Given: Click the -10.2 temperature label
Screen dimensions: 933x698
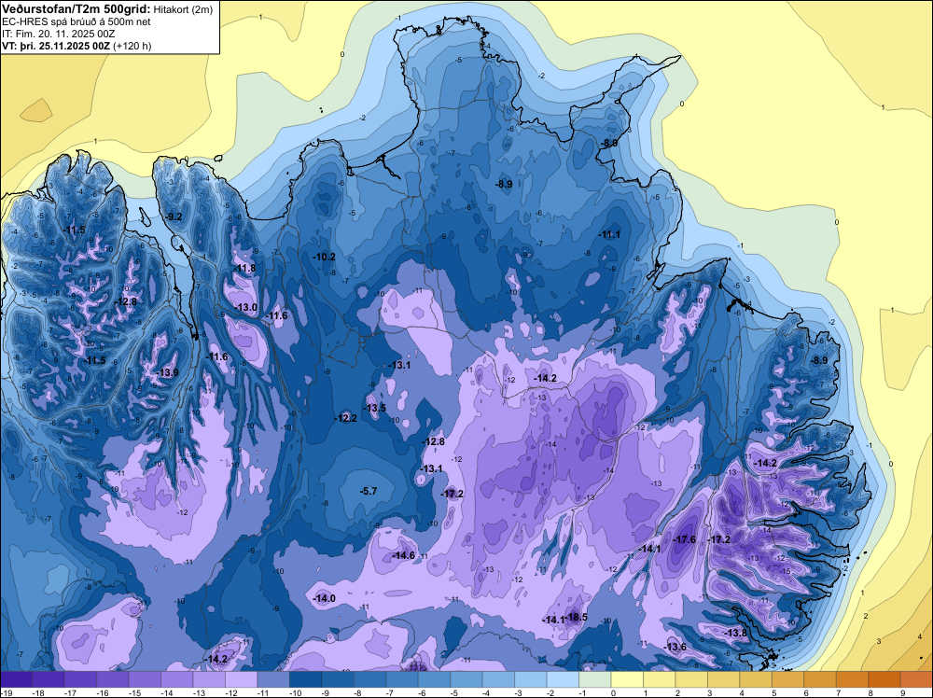Looking at the screenshot, I should click(x=325, y=257).
